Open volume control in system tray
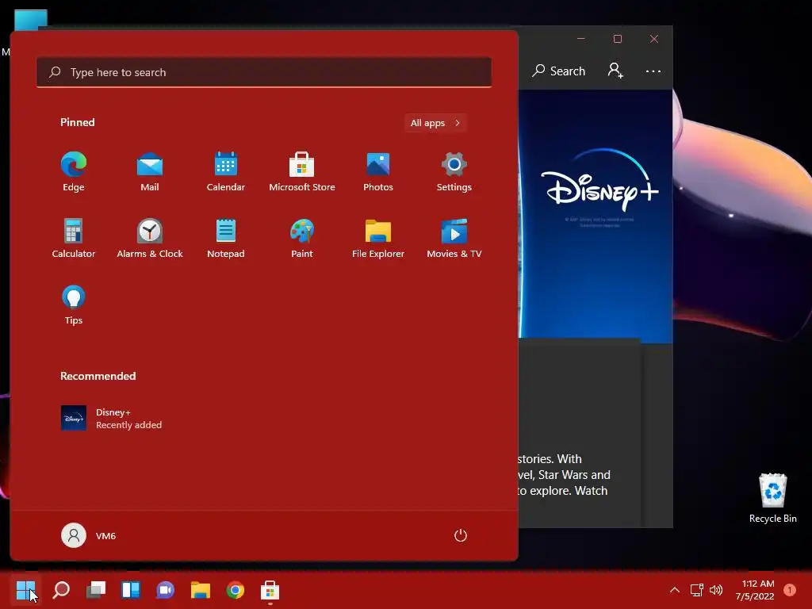 pyautogui.click(x=716, y=590)
